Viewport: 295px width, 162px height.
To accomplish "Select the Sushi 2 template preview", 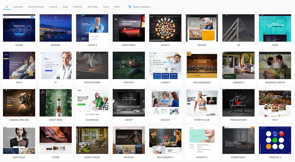I will tap(165, 28).
